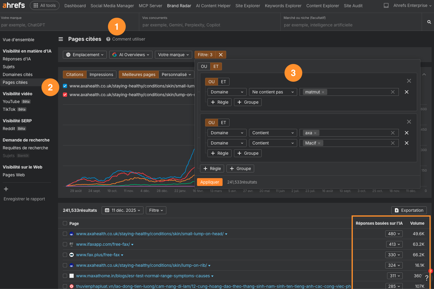Image resolution: width=434 pixels, height=289 pixels.
Task: Click the search magnifier icon
Action: click(429, 22)
